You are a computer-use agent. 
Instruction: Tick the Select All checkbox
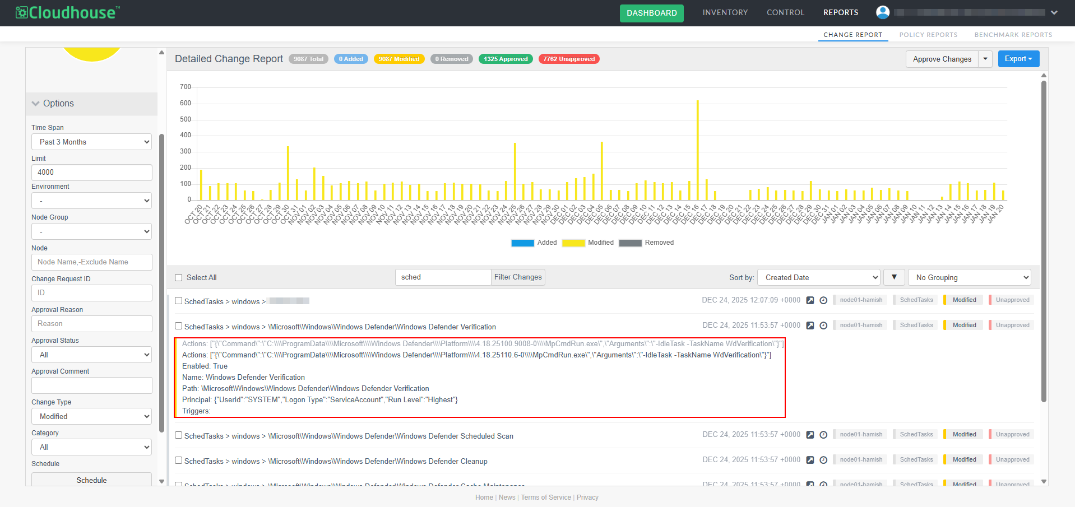pos(179,277)
